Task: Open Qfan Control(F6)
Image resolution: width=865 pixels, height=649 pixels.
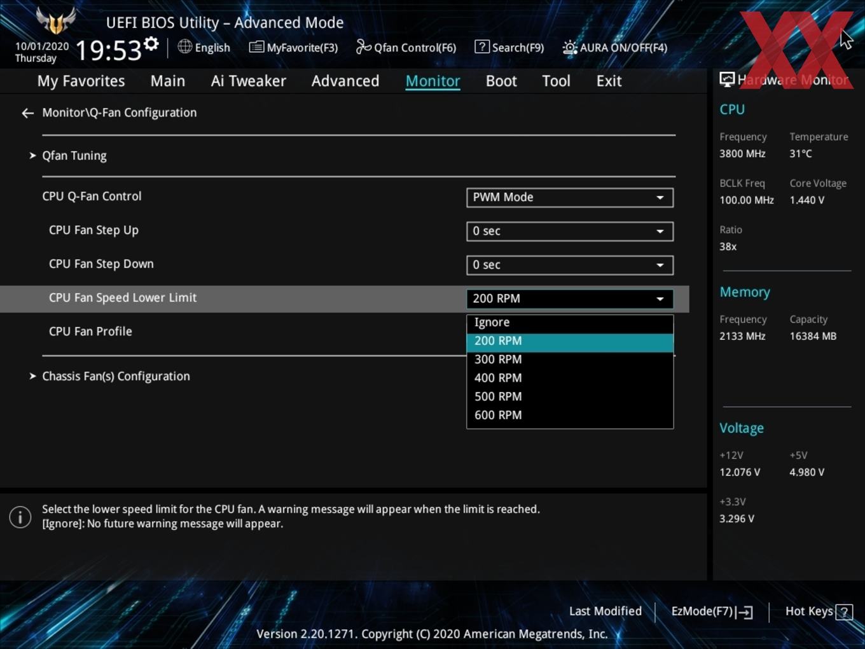Action: 406,47
